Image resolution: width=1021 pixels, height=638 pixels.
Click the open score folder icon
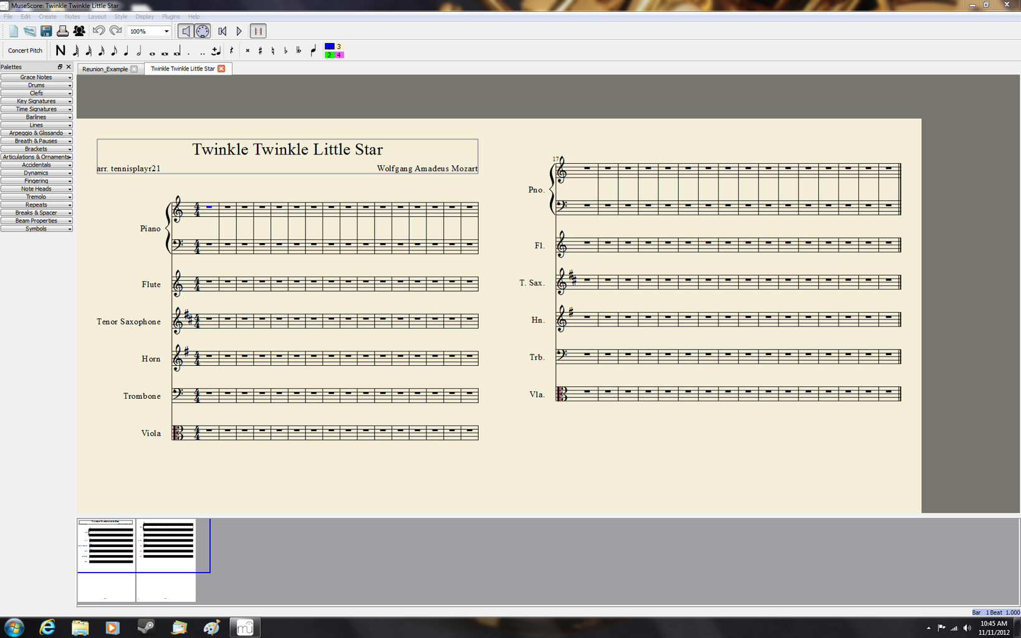(29, 31)
